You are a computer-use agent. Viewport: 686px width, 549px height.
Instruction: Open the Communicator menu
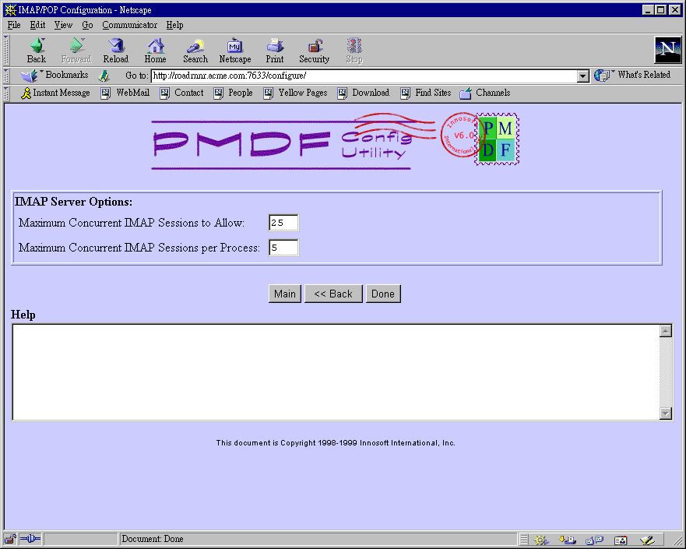tap(129, 25)
